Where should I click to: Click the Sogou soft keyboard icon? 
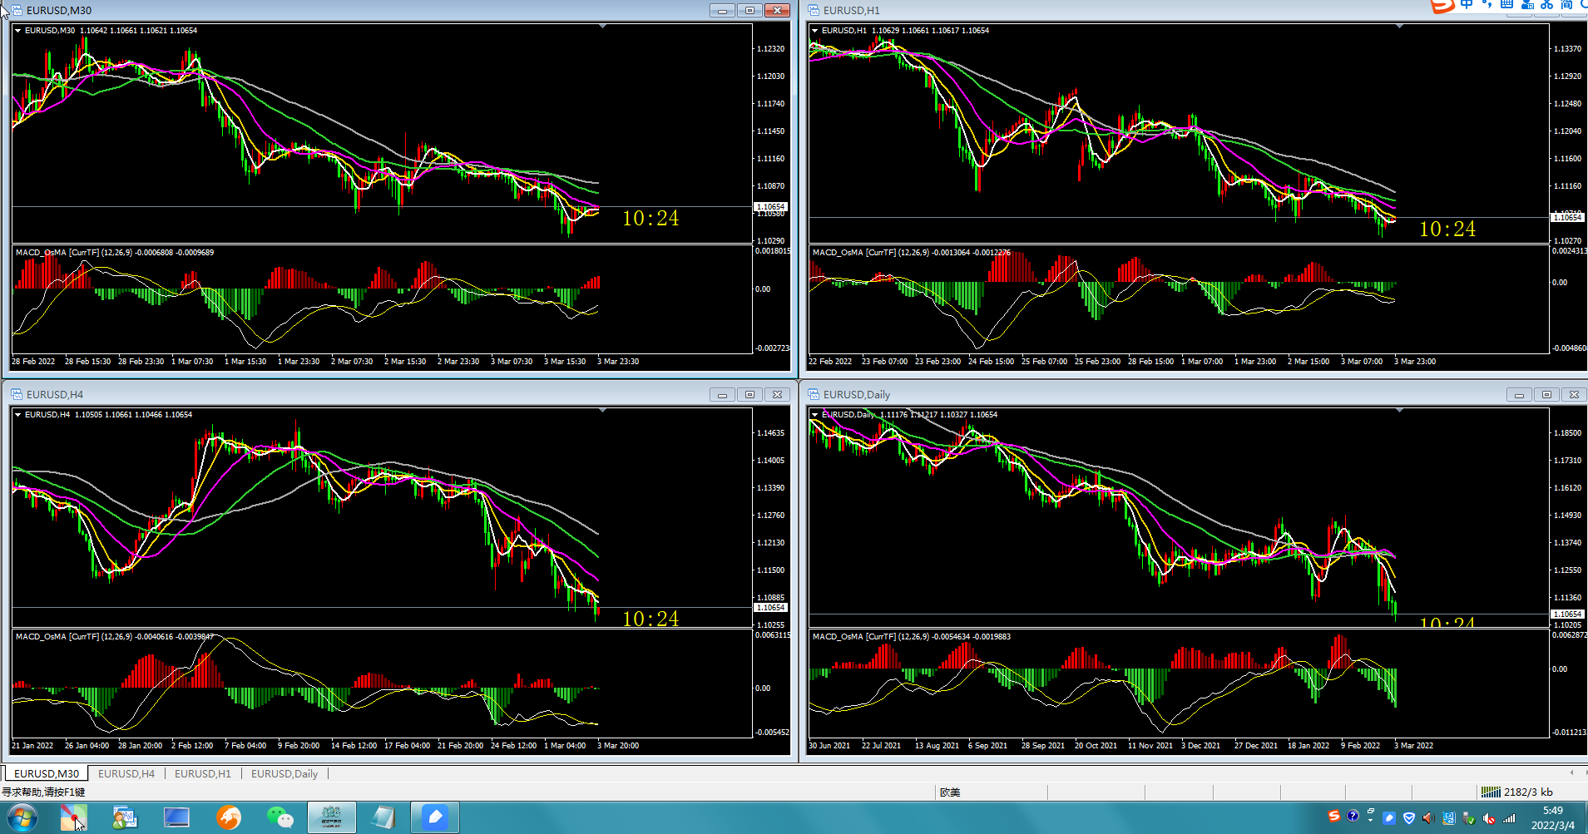1506,4
